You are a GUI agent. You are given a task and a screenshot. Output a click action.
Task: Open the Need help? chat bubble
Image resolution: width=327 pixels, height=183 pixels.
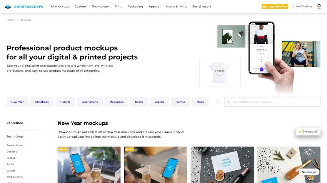click(309, 172)
